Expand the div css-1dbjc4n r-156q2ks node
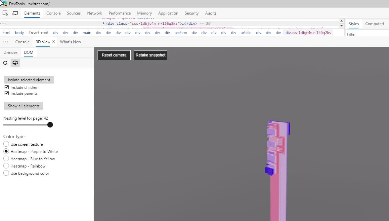 [104, 23]
